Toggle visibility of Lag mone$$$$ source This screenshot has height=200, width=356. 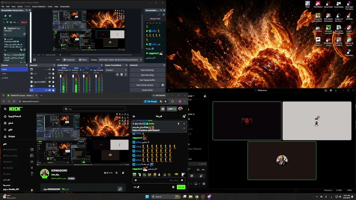50,82
